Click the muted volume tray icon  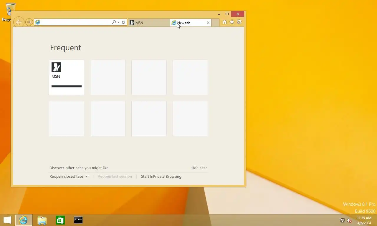click(x=349, y=220)
